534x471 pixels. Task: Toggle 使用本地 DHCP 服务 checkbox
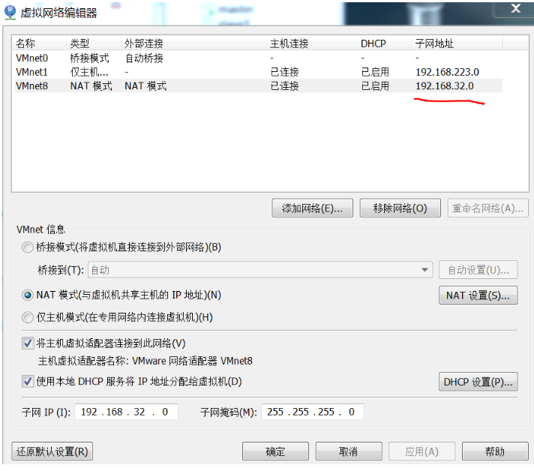click(x=28, y=382)
